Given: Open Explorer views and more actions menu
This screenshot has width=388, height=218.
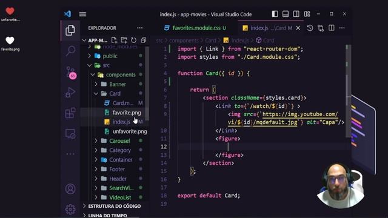Looking at the screenshot, I should [140, 28].
